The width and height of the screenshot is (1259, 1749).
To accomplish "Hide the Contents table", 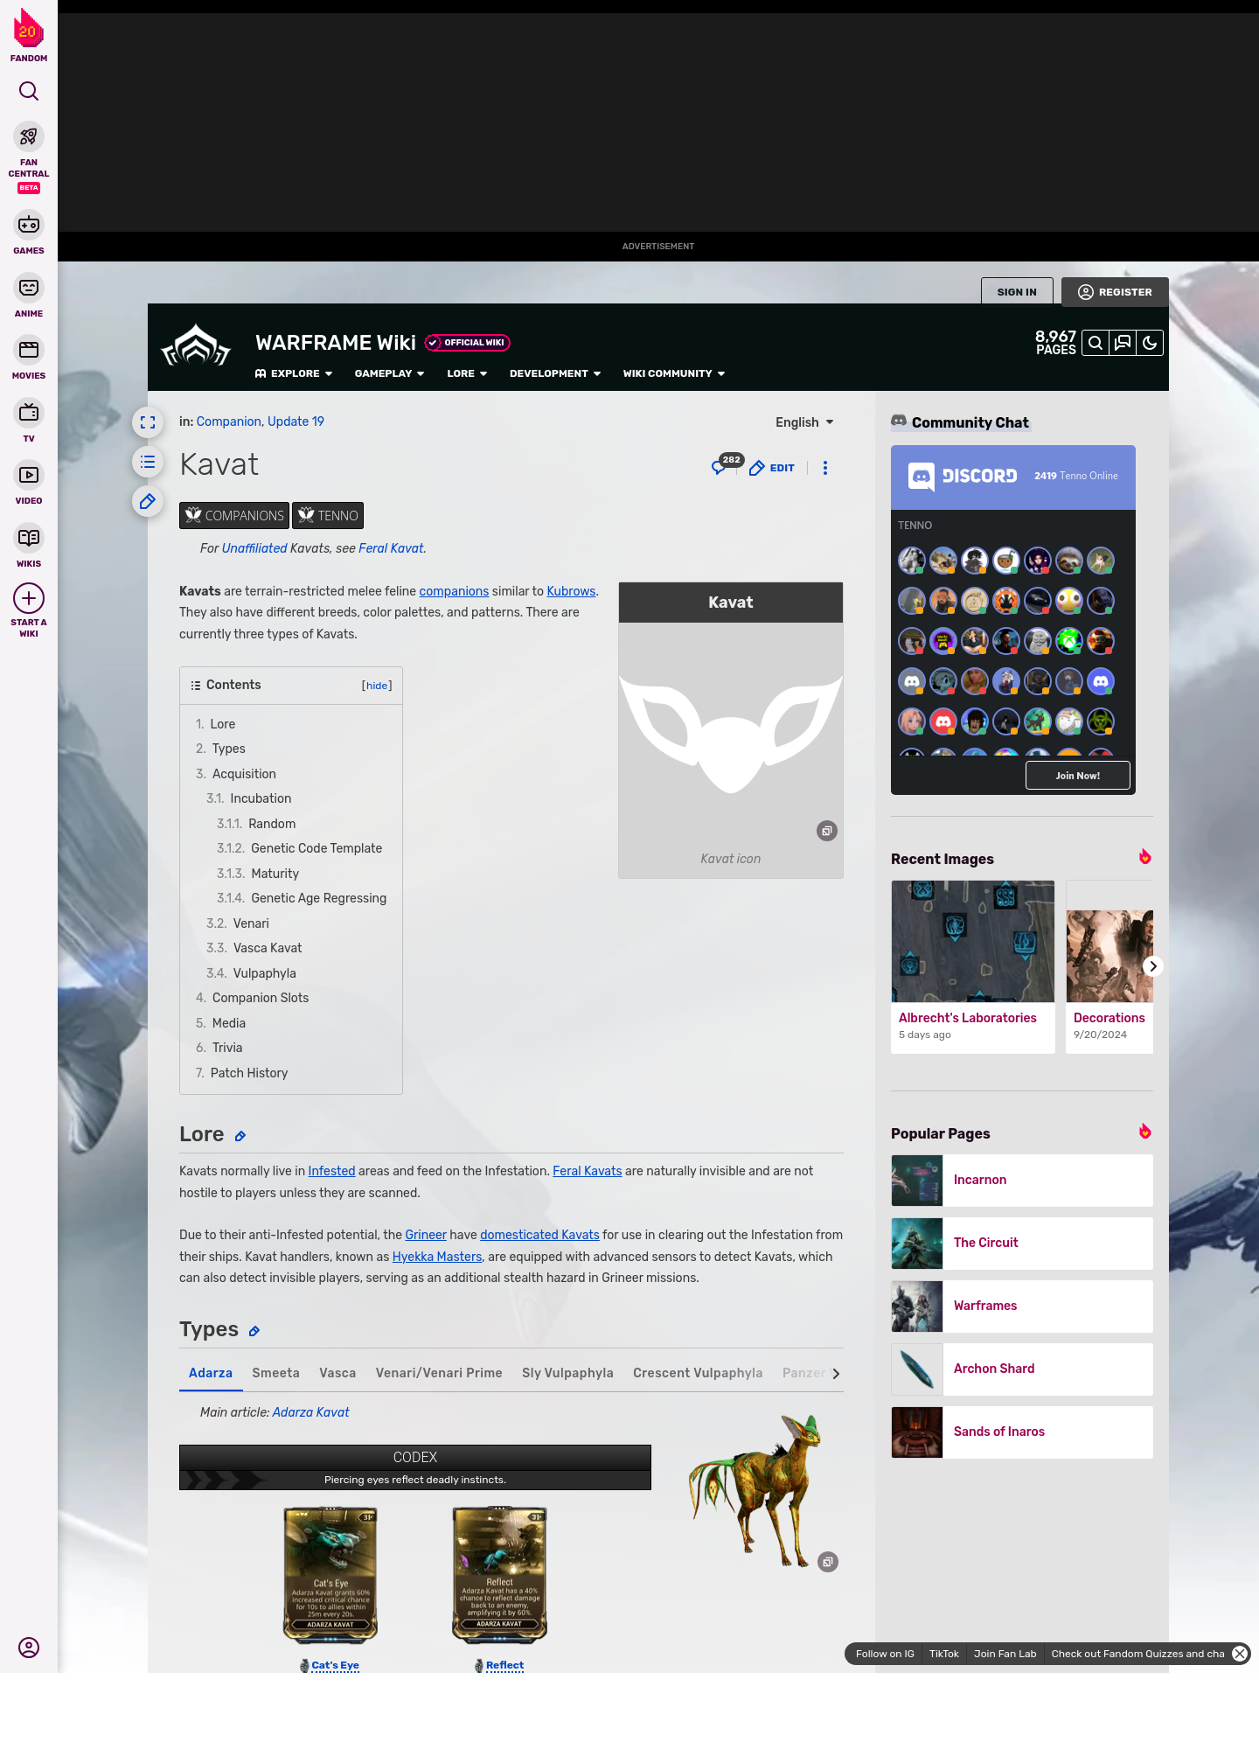I will click(x=378, y=686).
